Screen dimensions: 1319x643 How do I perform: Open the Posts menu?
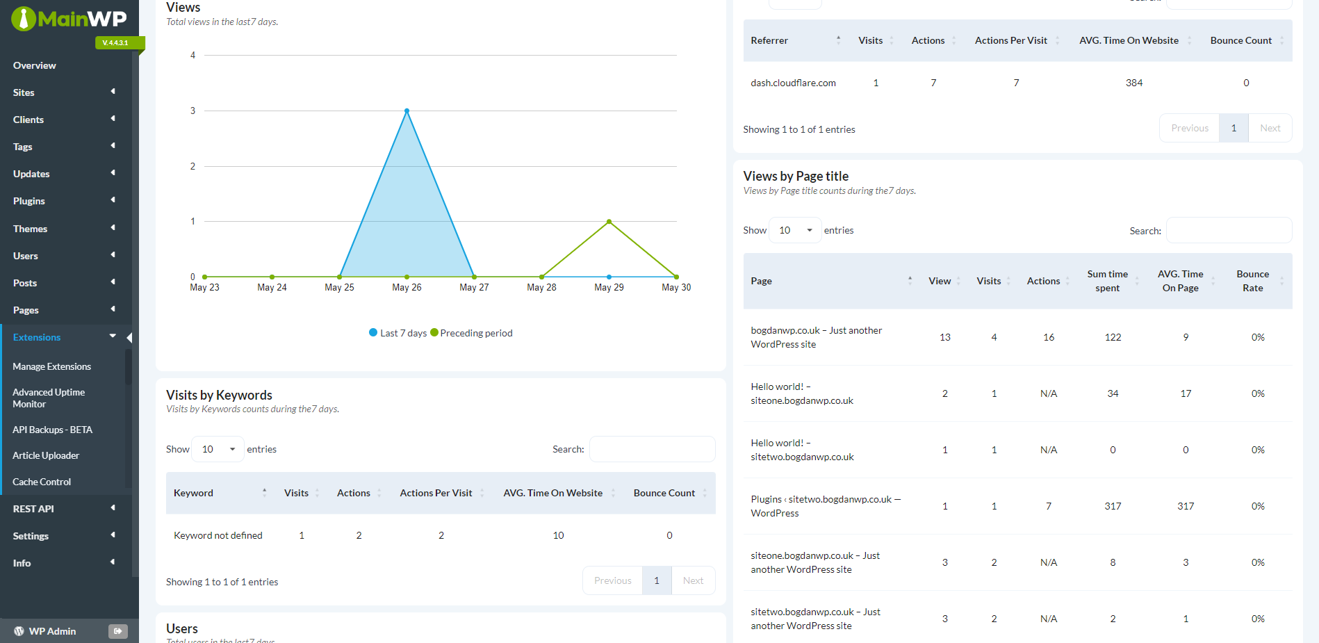tap(65, 283)
